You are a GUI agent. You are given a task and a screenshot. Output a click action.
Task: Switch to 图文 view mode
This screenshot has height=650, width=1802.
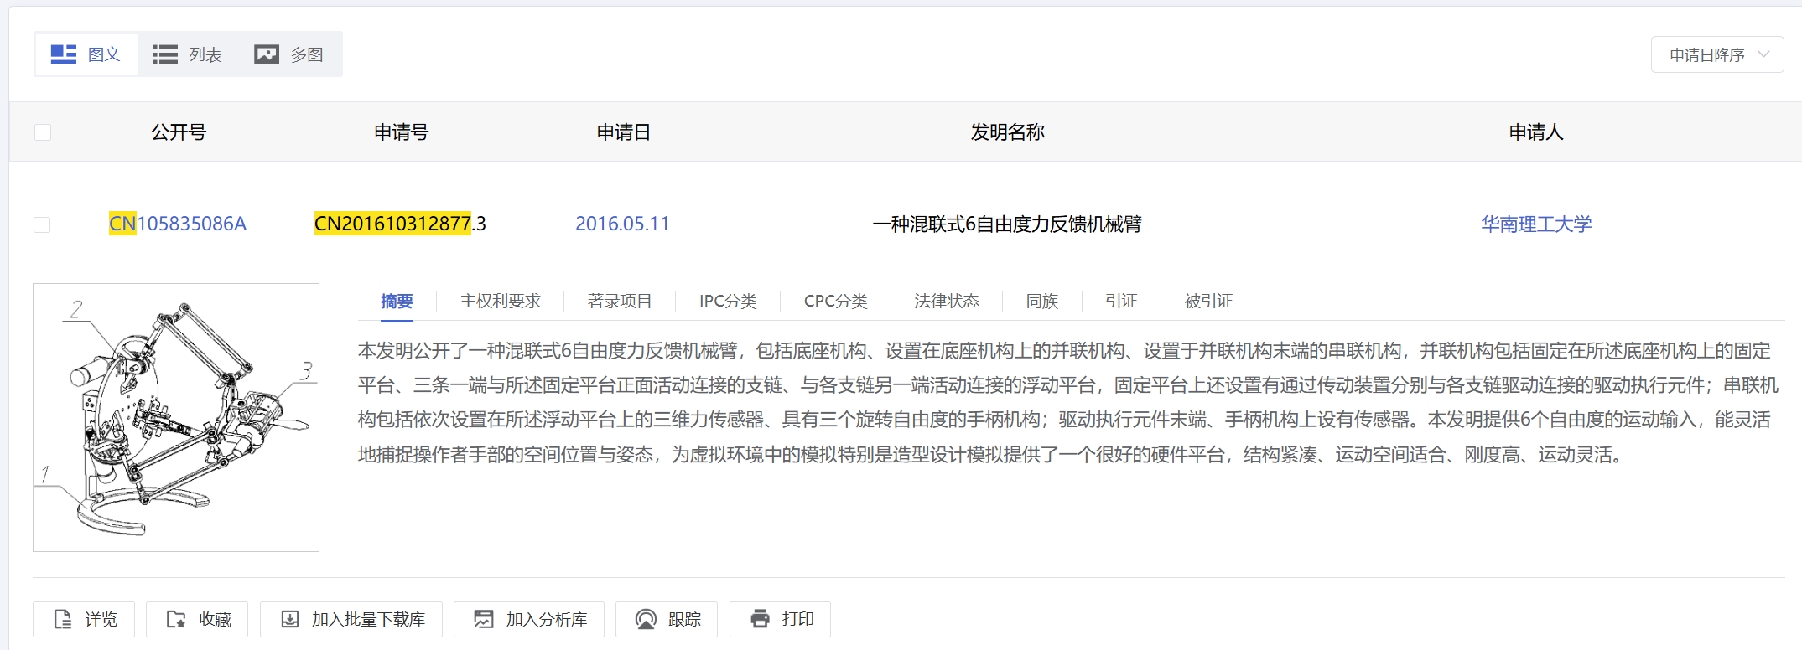coord(86,54)
